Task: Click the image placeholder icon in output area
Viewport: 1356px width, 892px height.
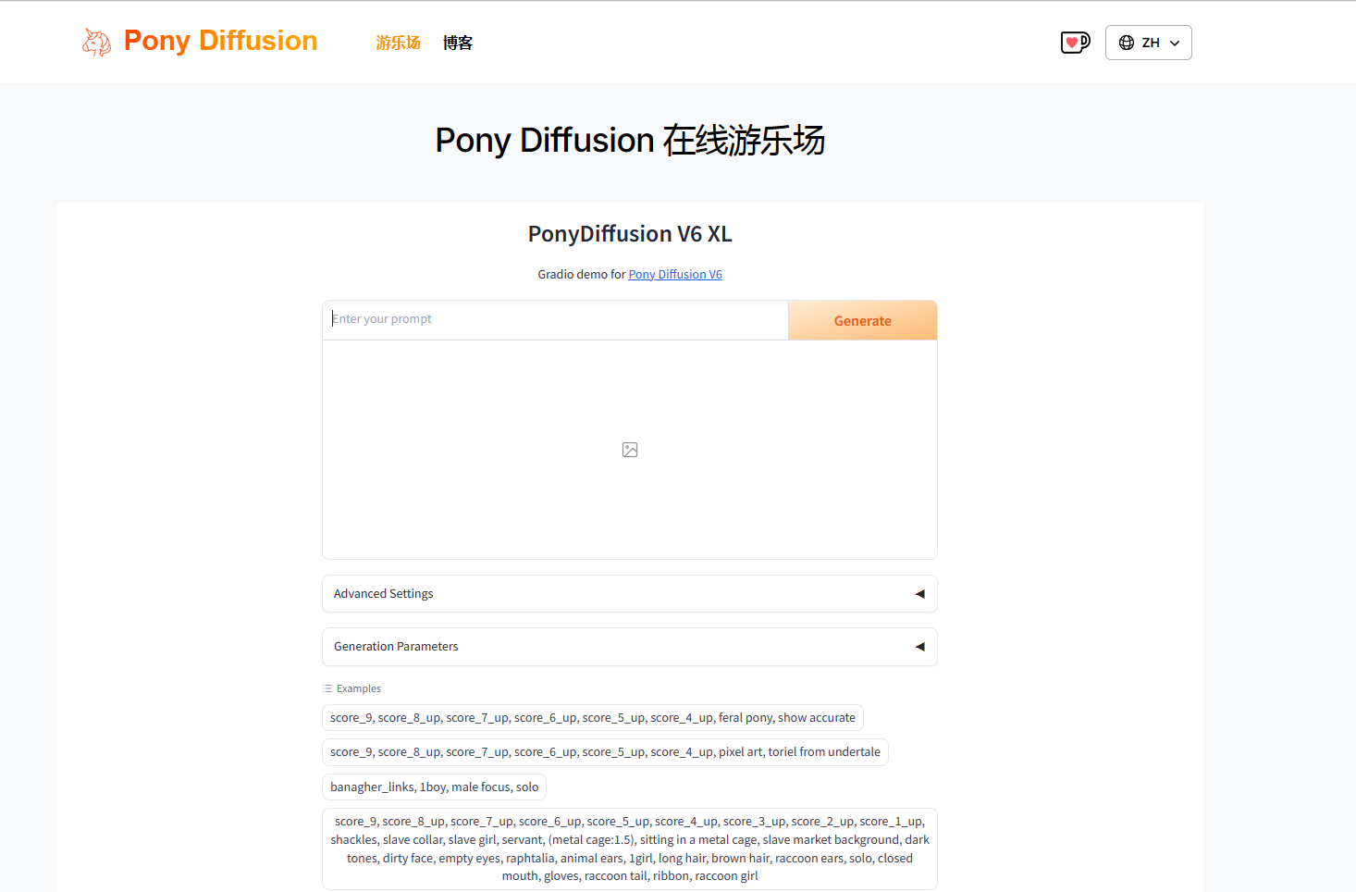Action: [x=630, y=450]
